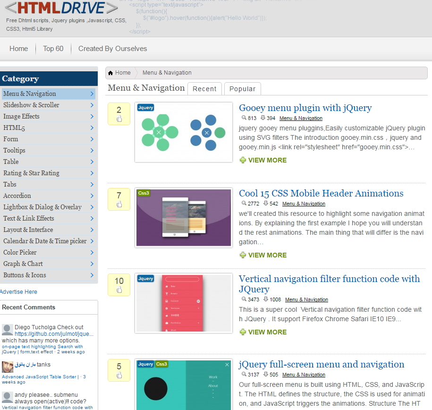Click the Jquery badge on full-screen menu thumbnail
Screen dimensions: 432x410
tap(145, 364)
